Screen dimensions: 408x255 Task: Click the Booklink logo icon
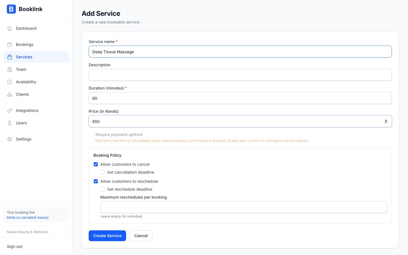tap(11, 9)
